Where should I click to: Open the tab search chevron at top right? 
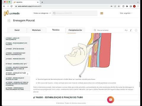[138, 2]
